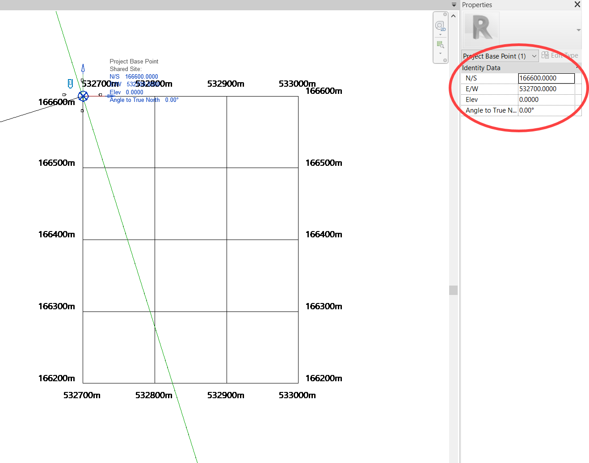Image resolution: width=589 pixels, height=463 pixels.
Task: Click the E/W value field 532700.0000
Action: point(547,89)
